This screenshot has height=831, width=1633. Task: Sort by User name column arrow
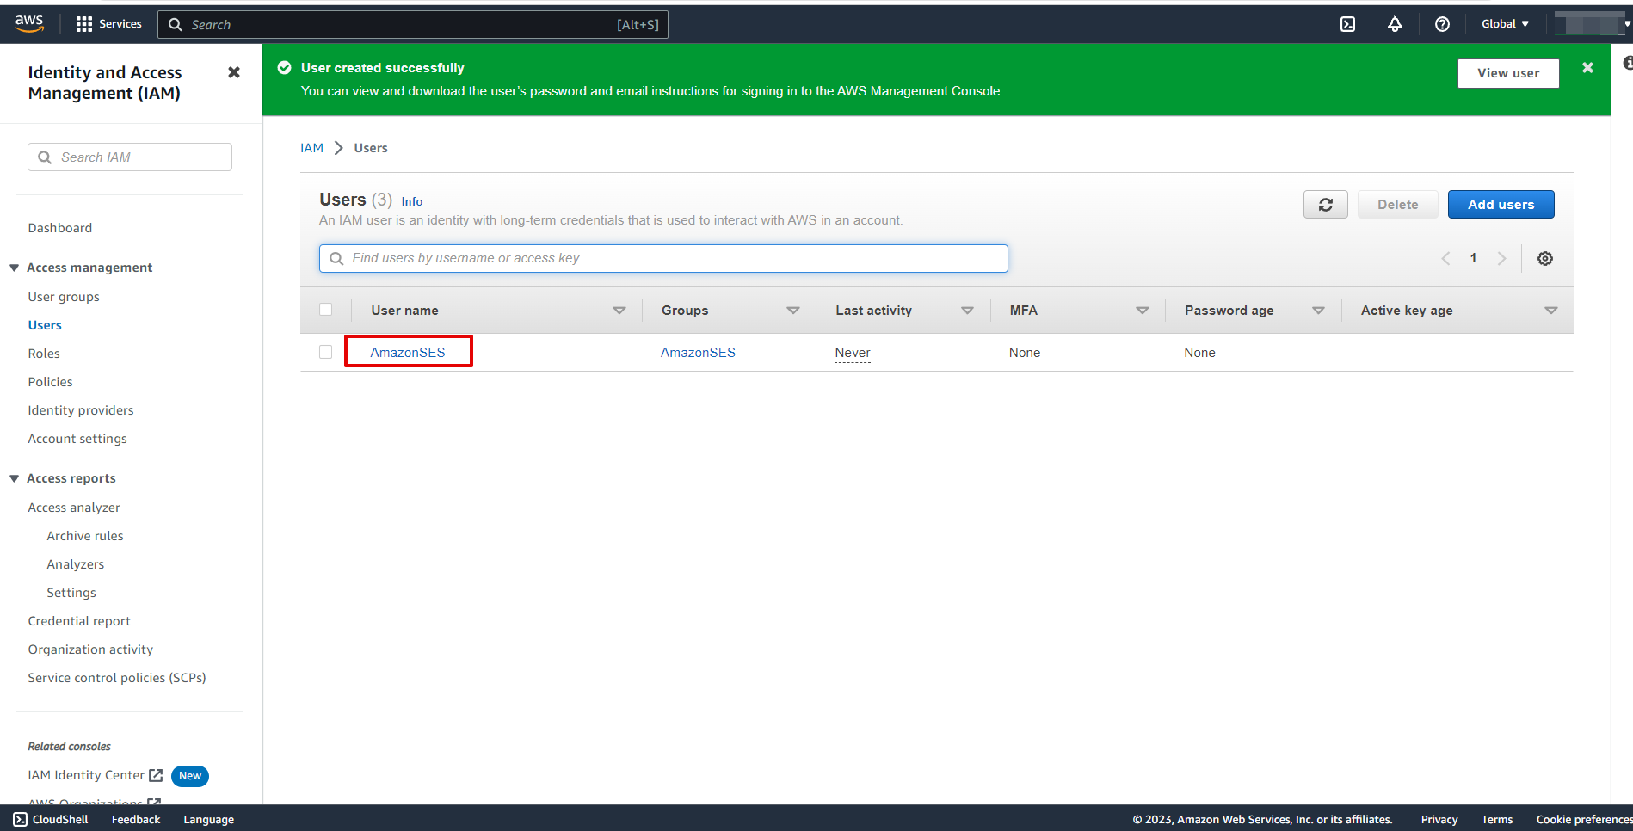click(x=619, y=311)
